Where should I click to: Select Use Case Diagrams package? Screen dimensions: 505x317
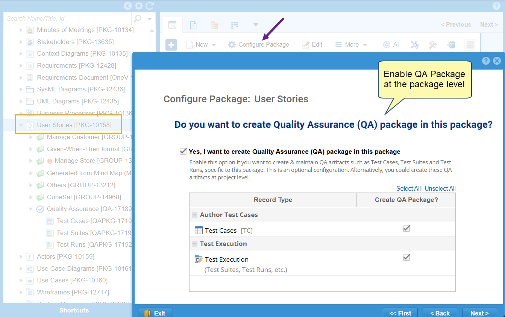point(85,268)
